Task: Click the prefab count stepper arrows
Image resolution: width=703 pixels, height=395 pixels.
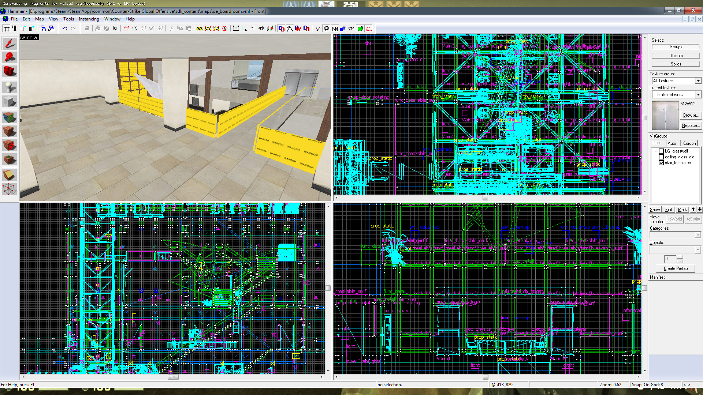Action: point(680,259)
